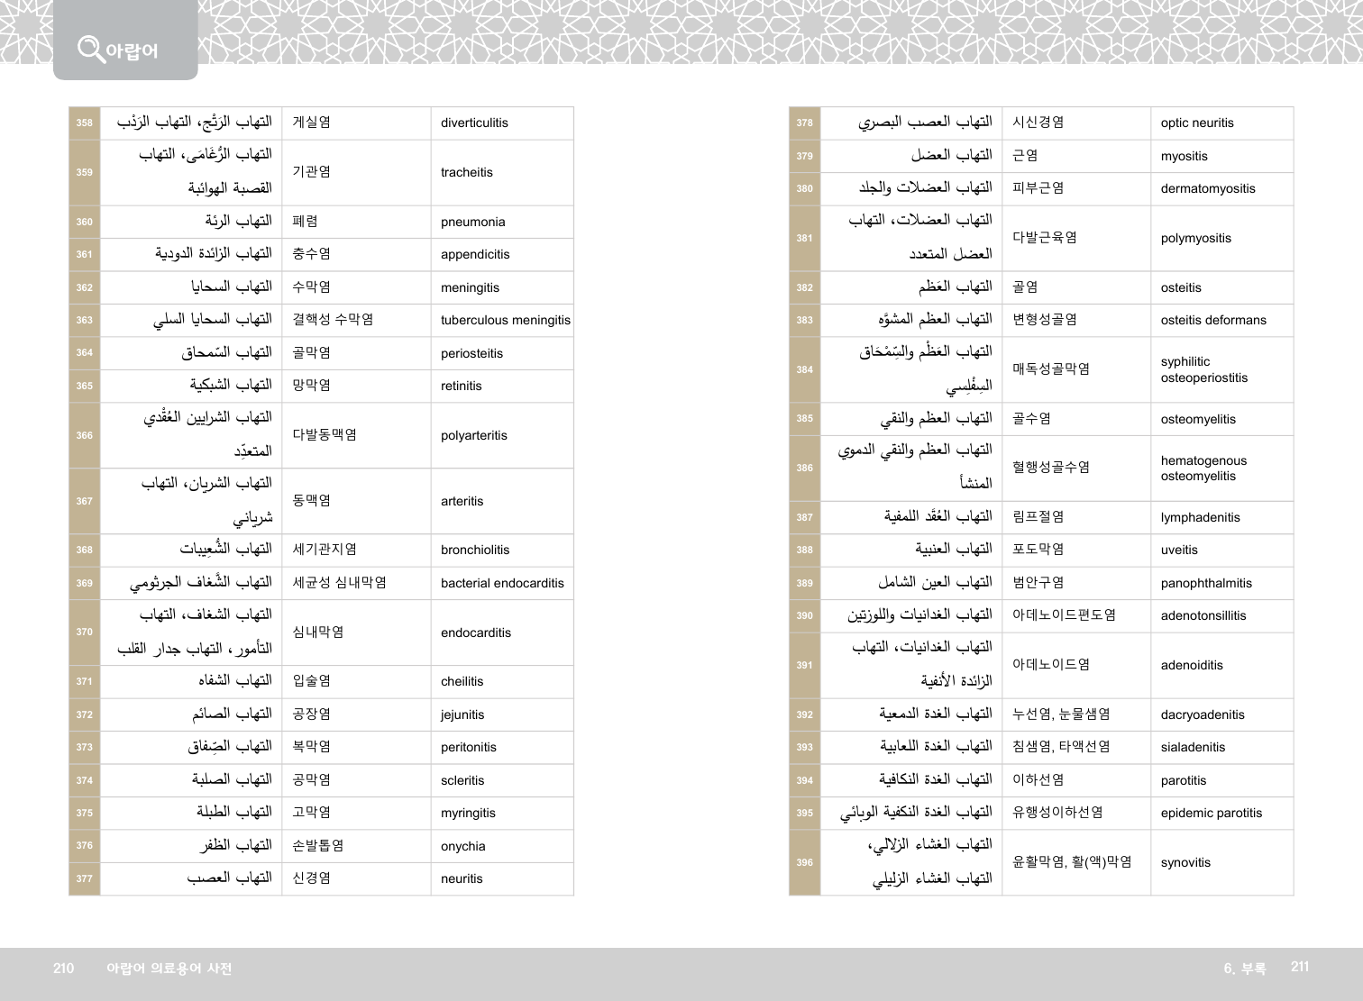Select the hematogenous osteomyelitis cell
The image size is (1363, 1001).
pos(1203,469)
